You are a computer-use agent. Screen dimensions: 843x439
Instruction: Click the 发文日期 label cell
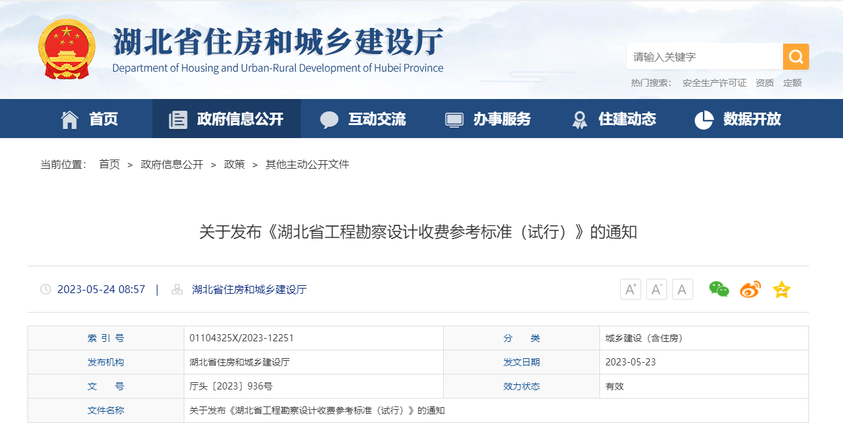(x=522, y=362)
